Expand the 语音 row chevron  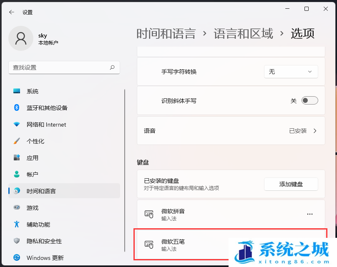[315, 131]
